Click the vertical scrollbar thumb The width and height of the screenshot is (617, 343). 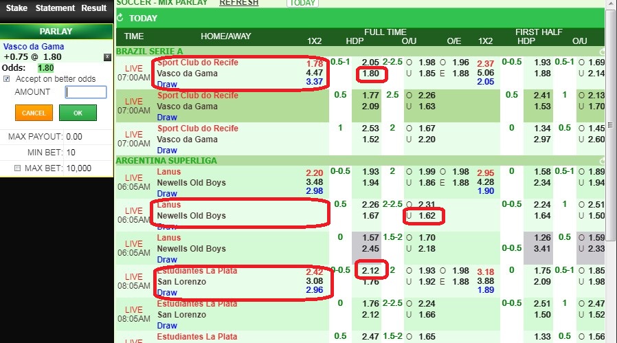(x=610, y=125)
